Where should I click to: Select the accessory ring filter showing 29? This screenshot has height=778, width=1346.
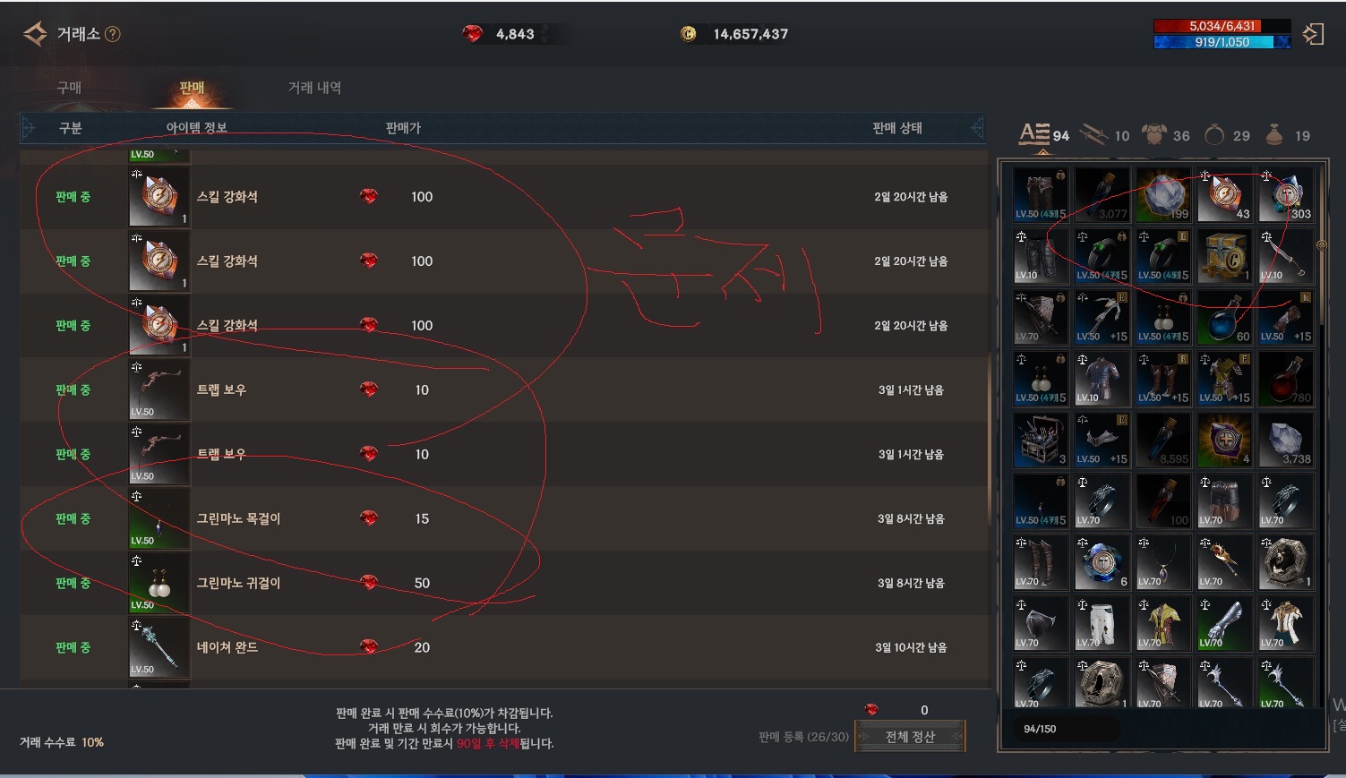pos(1227,135)
